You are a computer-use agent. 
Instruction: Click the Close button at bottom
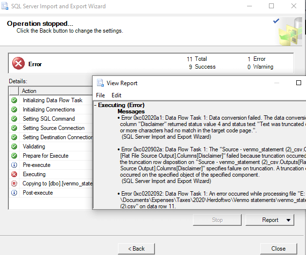coord(278,249)
